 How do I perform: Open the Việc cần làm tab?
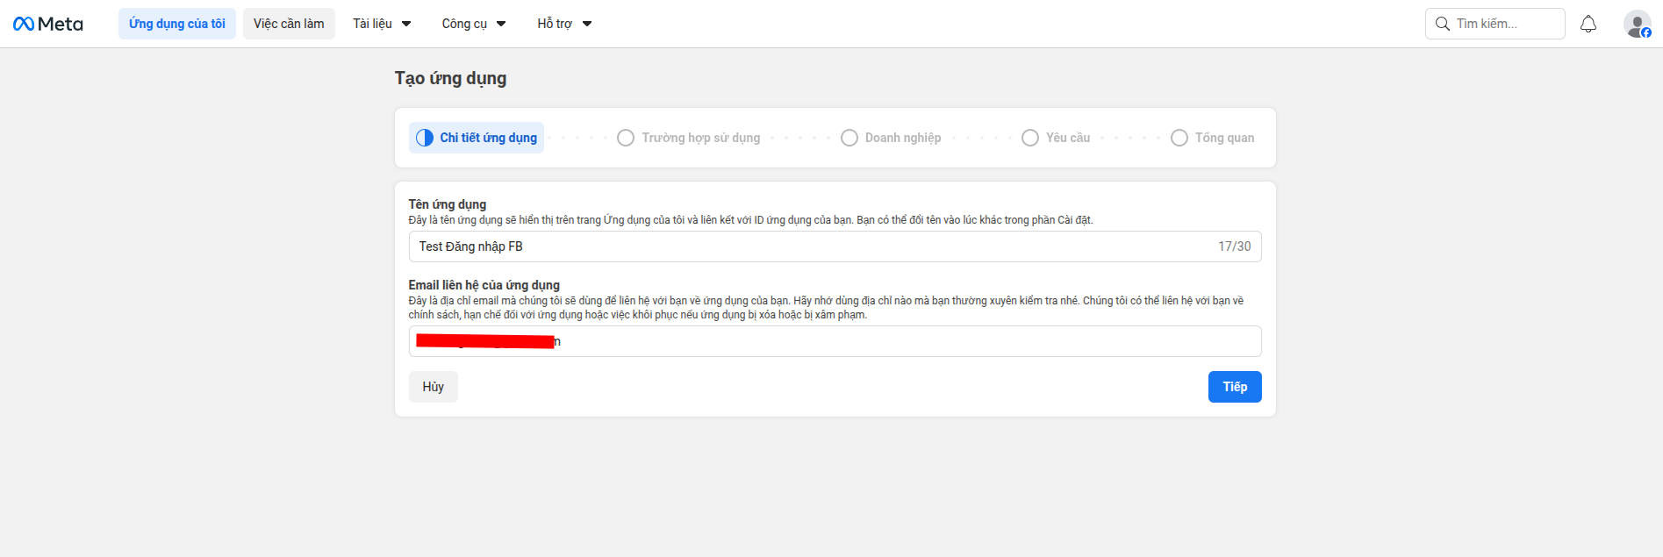pos(289,24)
